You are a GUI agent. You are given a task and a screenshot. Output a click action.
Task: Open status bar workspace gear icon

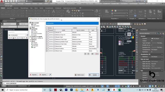pyautogui.click(x=140, y=86)
